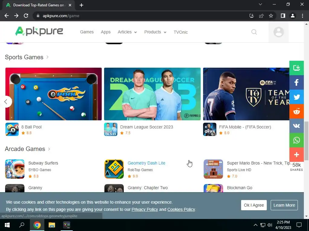The width and height of the screenshot is (309, 231).
Task: Expand Arcade Games section arrow
Action: 49,149
